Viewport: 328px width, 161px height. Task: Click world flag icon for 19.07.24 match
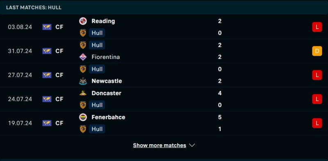tap(47, 123)
